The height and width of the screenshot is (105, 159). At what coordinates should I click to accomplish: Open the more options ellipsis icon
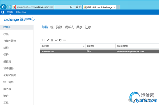tap(65, 40)
